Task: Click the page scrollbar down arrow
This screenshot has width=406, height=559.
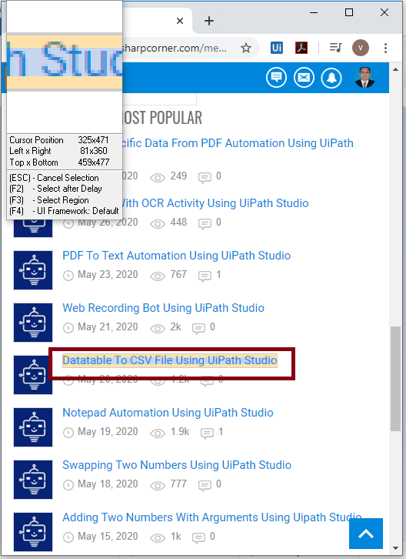Action: [x=395, y=548]
